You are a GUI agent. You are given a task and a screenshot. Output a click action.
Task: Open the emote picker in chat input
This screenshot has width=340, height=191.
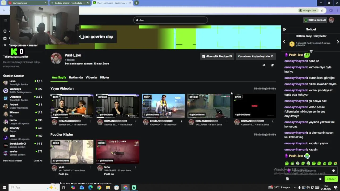(x=334, y=171)
